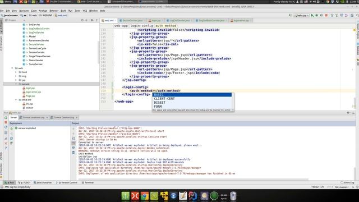
Task: Clear all output with the trash icon
Action: click(73, 152)
